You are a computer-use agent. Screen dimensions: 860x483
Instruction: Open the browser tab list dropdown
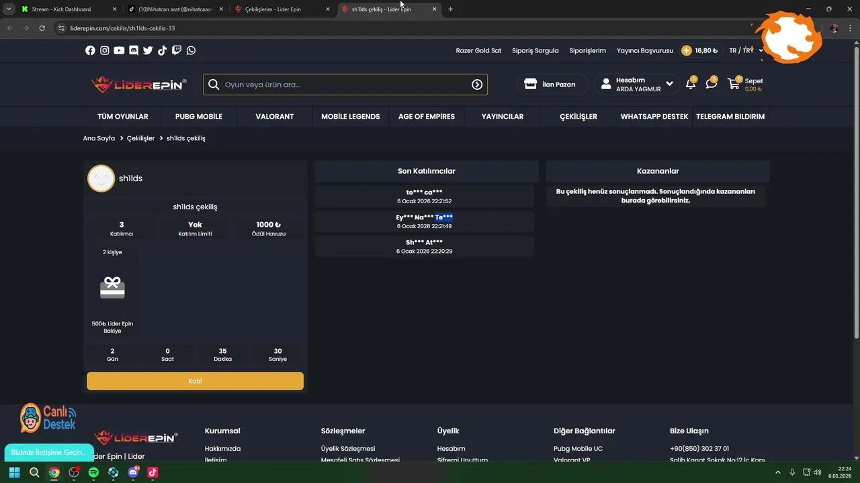point(9,9)
